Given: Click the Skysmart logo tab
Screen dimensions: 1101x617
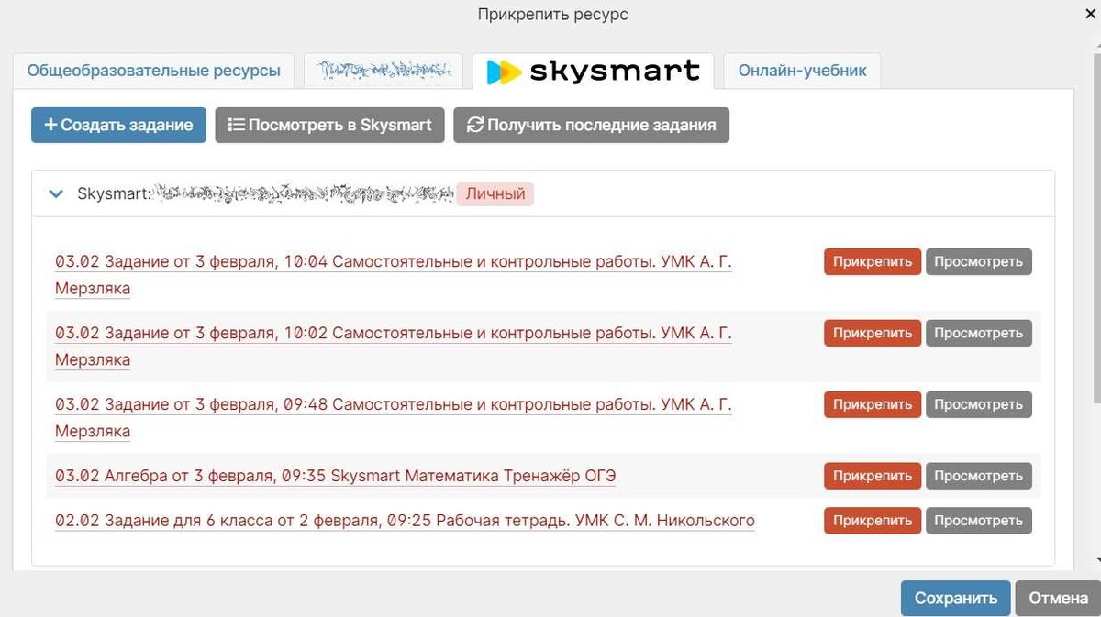Looking at the screenshot, I should [x=593, y=71].
